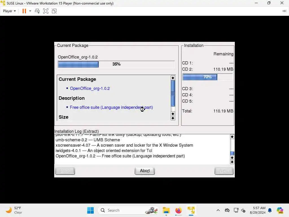This screenshot has width=289, height=217.
Task: Click the taskbar Search box
Action: (x=128, y=210)
